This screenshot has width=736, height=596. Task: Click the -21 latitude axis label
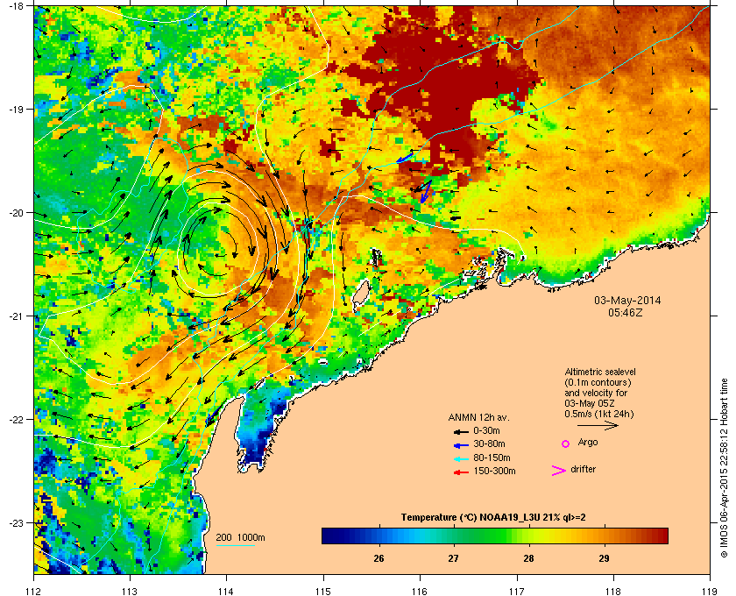coord(16,316)
